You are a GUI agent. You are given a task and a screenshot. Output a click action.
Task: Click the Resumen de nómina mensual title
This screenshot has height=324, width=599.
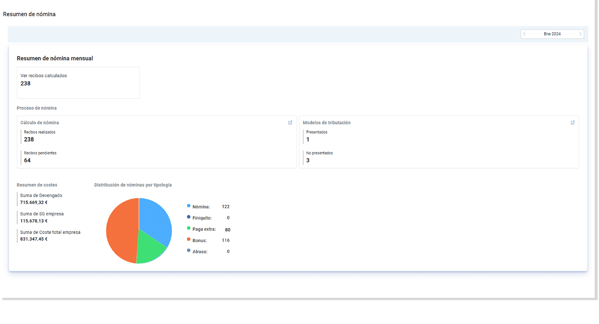pyautogui.click(x=55, y=58)
